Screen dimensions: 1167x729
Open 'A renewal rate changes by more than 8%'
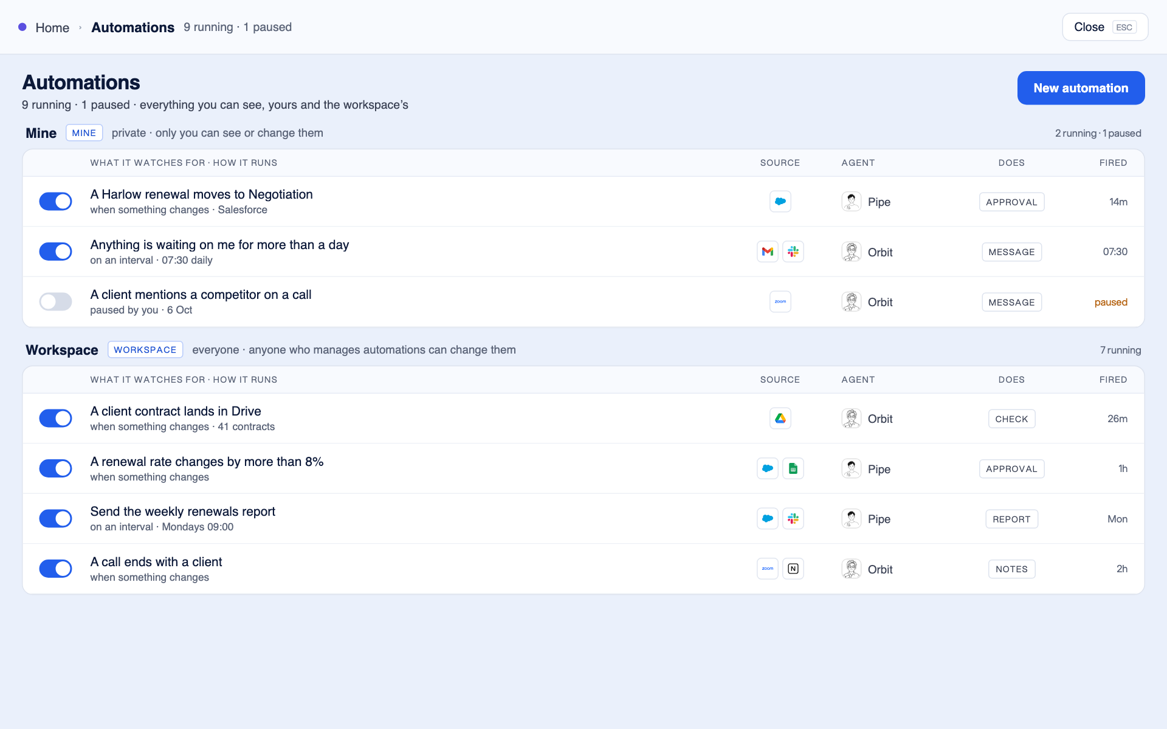tap(207, 462)
